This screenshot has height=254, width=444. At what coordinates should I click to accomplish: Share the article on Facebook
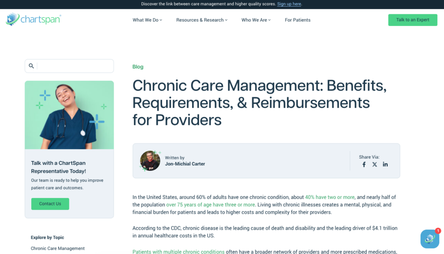(x=364, y=165)
